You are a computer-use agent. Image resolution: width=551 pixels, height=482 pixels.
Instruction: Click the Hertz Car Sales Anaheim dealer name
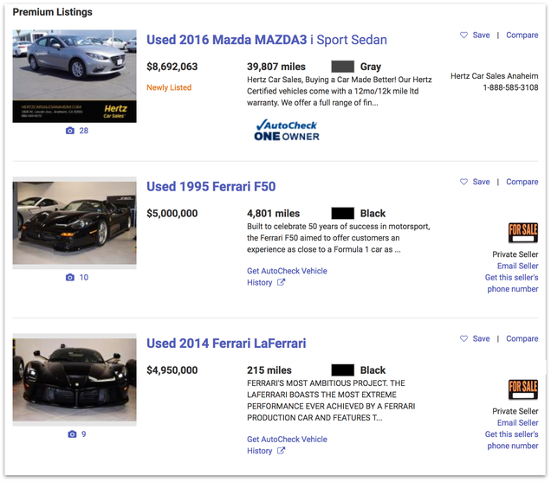click(x=495, y=76)
